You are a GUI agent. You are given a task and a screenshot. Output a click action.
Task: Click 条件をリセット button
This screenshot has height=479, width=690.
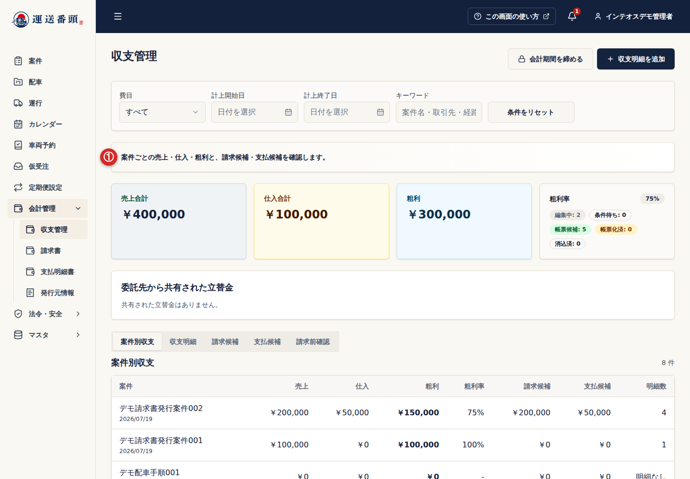531,112
